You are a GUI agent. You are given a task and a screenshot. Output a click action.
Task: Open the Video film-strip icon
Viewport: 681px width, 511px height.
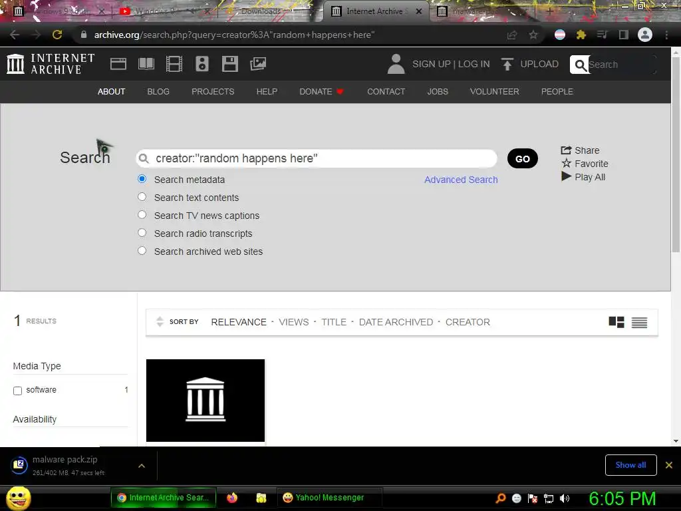coord(174,64)
